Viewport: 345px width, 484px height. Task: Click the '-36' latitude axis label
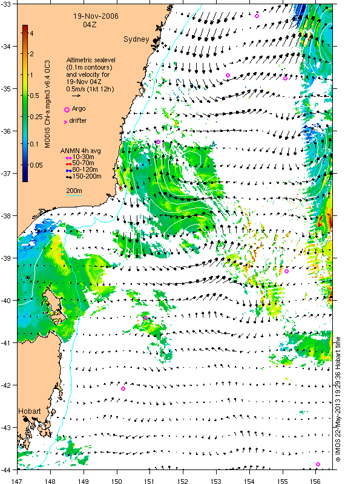(x=6, y=131)
